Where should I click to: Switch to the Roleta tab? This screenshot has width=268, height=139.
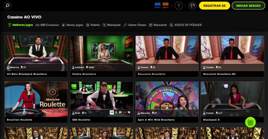(x=93, y=25)
